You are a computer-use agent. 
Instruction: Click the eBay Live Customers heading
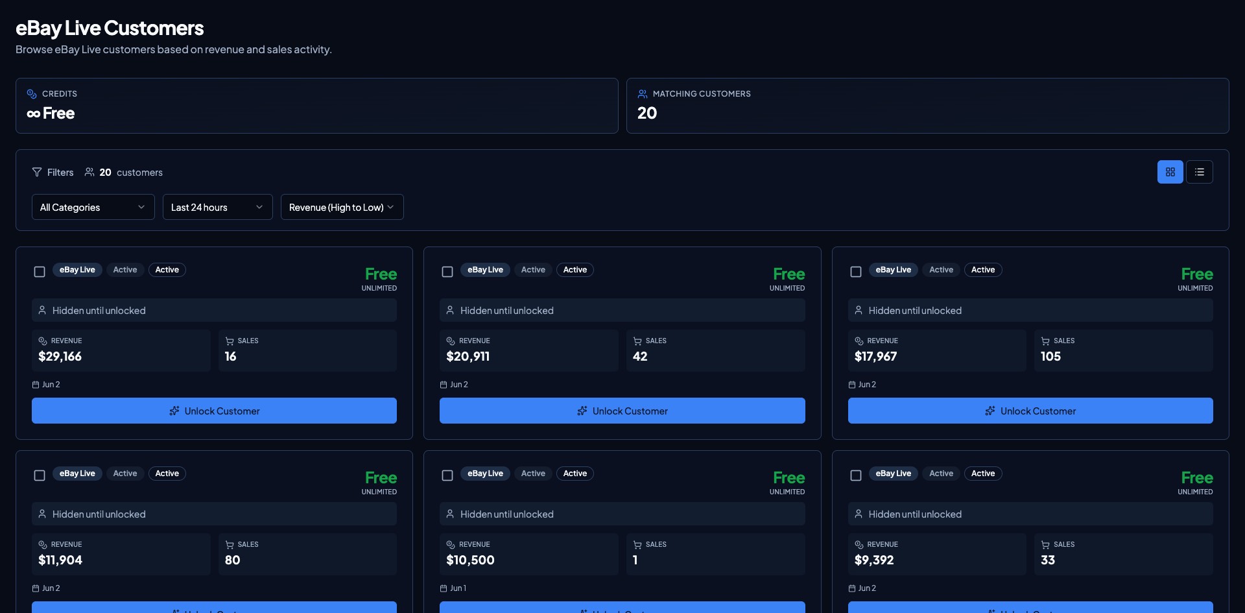(x=110, y=28)
